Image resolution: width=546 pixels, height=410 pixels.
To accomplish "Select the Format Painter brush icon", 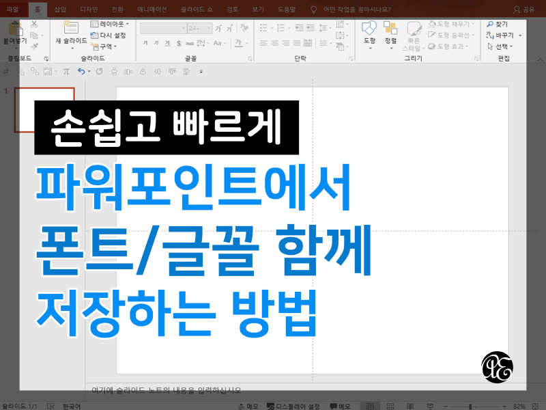I will (x=34, y=46).
